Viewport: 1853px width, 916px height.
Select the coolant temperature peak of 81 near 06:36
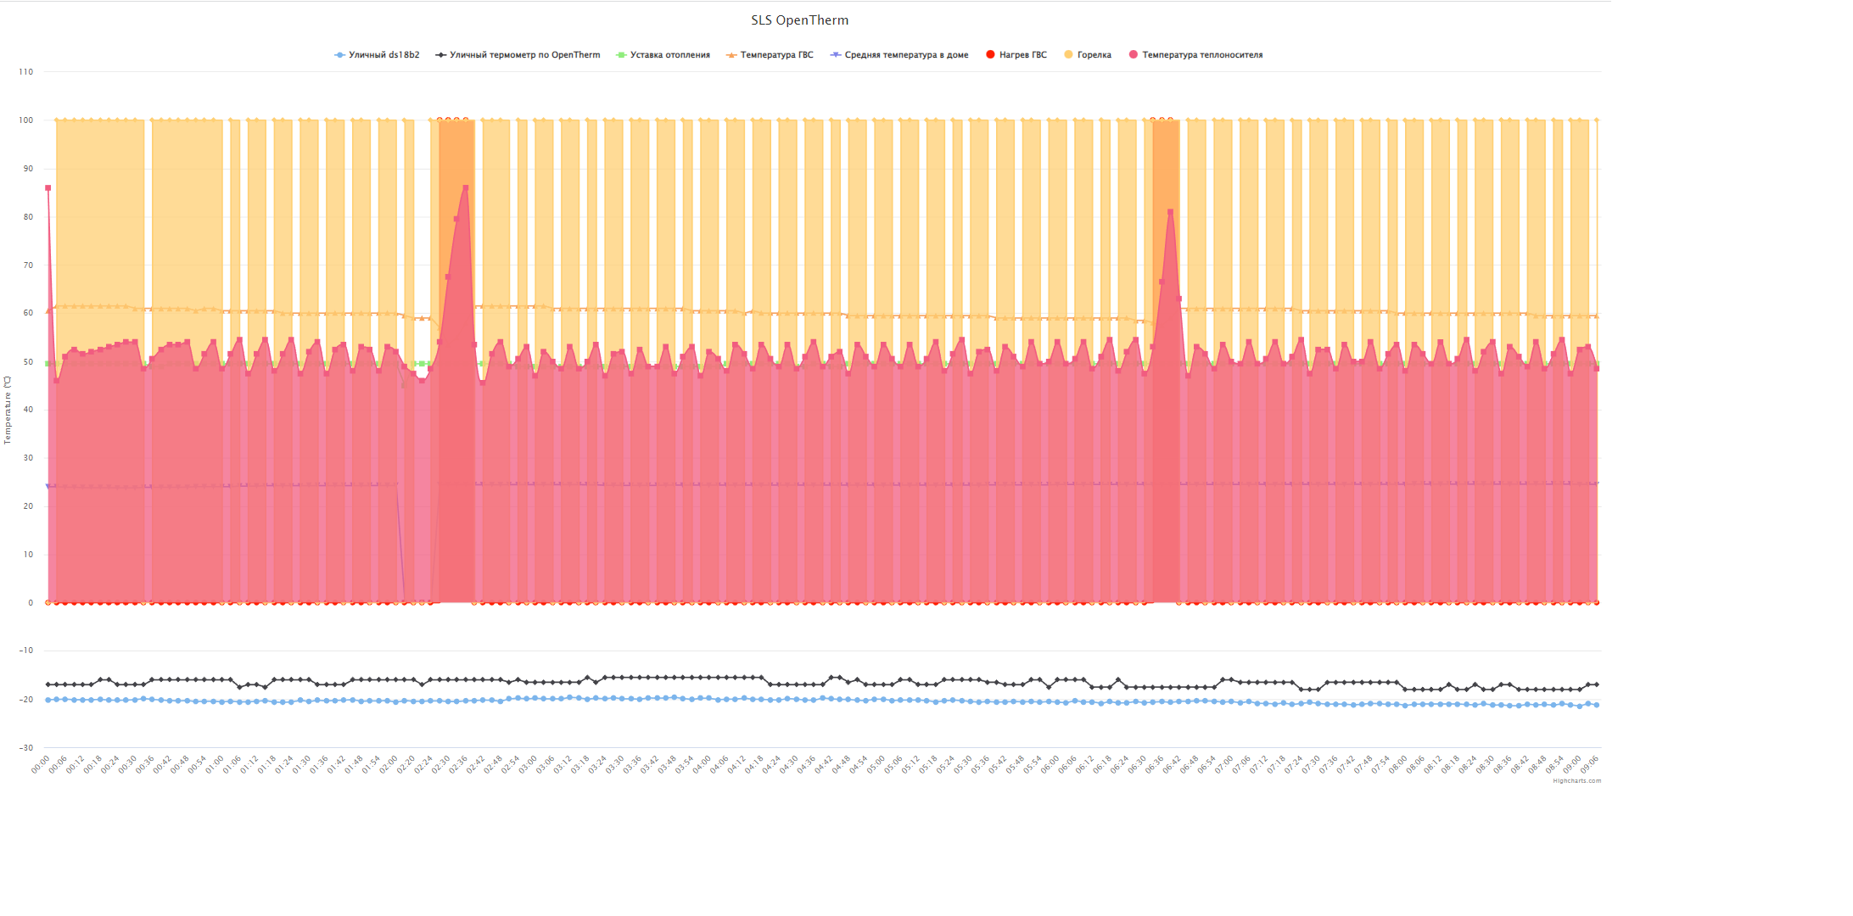tap(1170, 212)
